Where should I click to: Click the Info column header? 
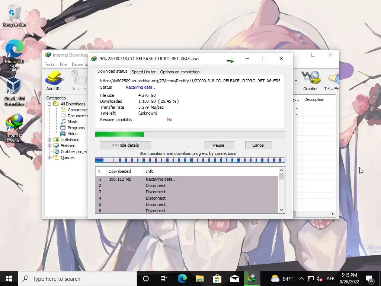pyautogui.click(x=209, y=171)
